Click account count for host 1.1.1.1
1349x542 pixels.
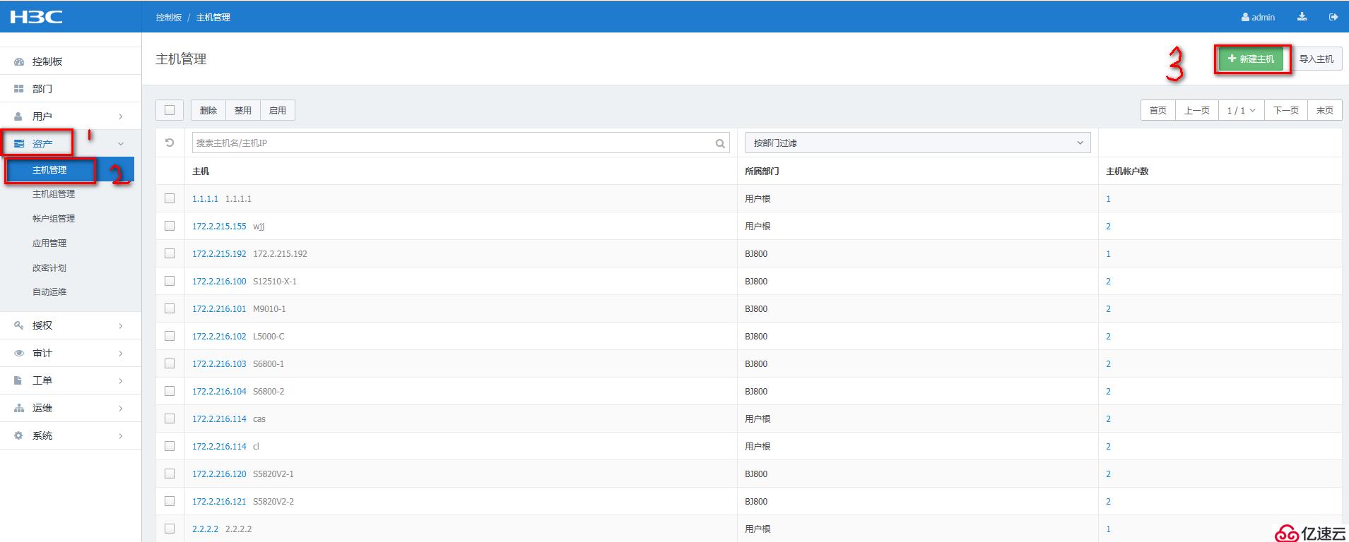[x=1108, y=199]
